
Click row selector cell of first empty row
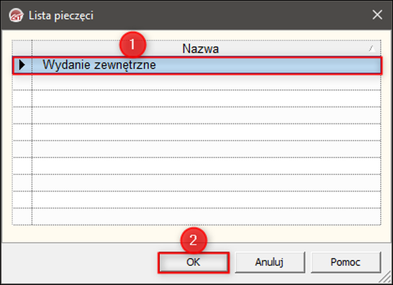22,82
